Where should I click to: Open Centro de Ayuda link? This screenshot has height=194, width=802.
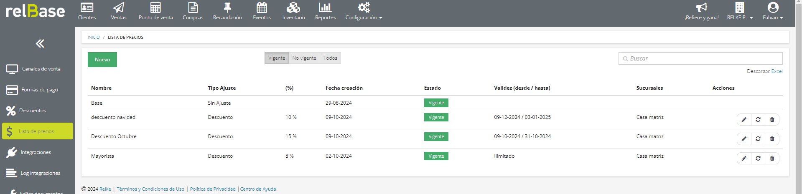click(258, 189)
